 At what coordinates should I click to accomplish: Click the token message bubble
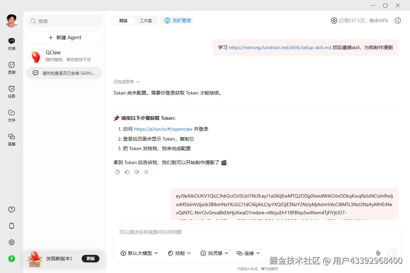(284, 203)
